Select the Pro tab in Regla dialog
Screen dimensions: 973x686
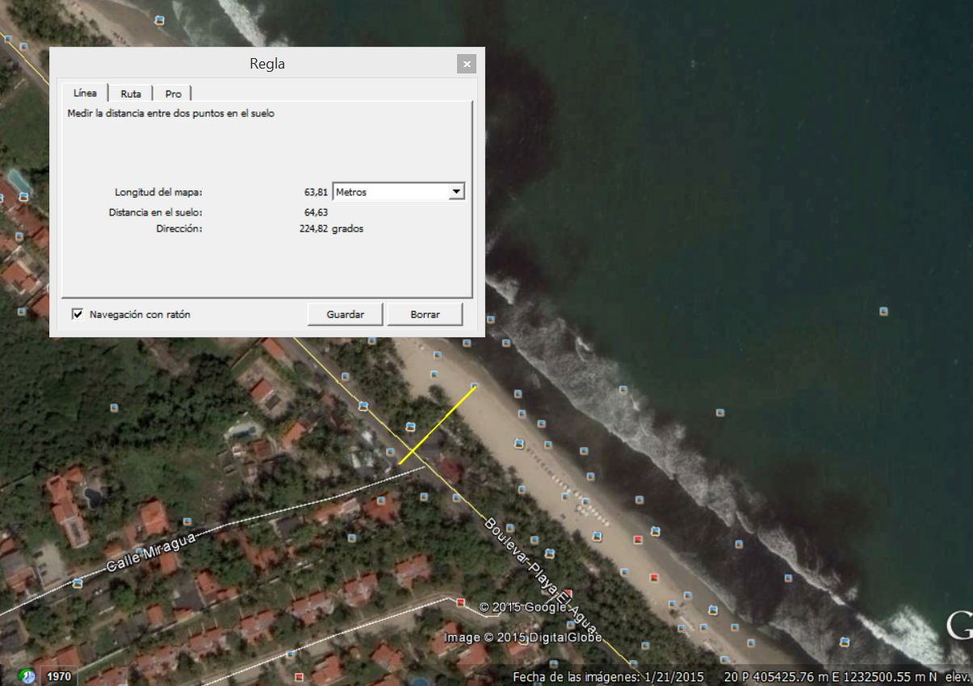tap(173, 94)
